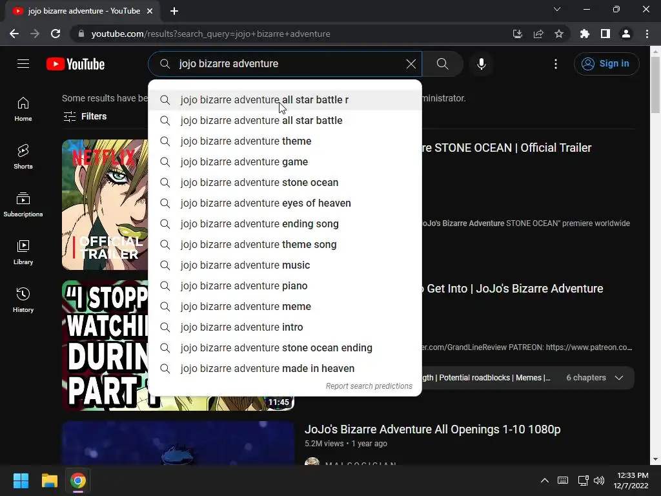The height and width of the screenshot is (496, 661).
Task: Select suggestion ending 'stone ocean'
Action: coord(285,183)
